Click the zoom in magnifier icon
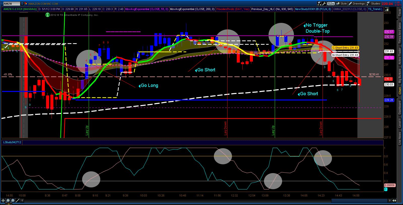 tap(8, 200)
